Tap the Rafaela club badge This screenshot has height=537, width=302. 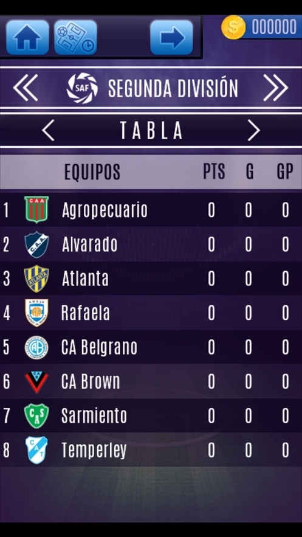pyautogui.click(x=36, y=313)
